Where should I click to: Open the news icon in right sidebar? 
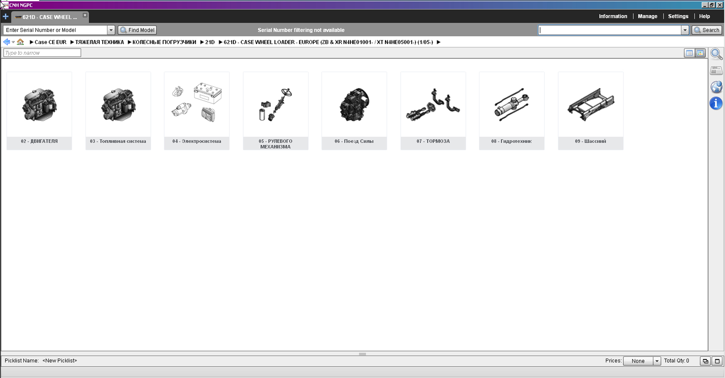[x=716, y=71]
